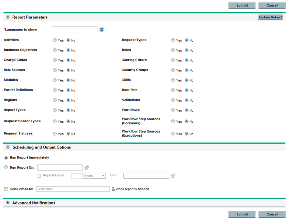Image resolution: width=287 pixels, height=221 pixels.
Task: Open the Languages to show list picker icon
Action: 101,29
